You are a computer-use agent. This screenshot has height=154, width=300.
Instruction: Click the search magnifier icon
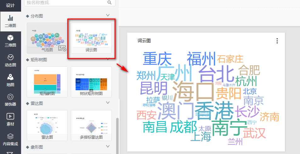[110, 3]
